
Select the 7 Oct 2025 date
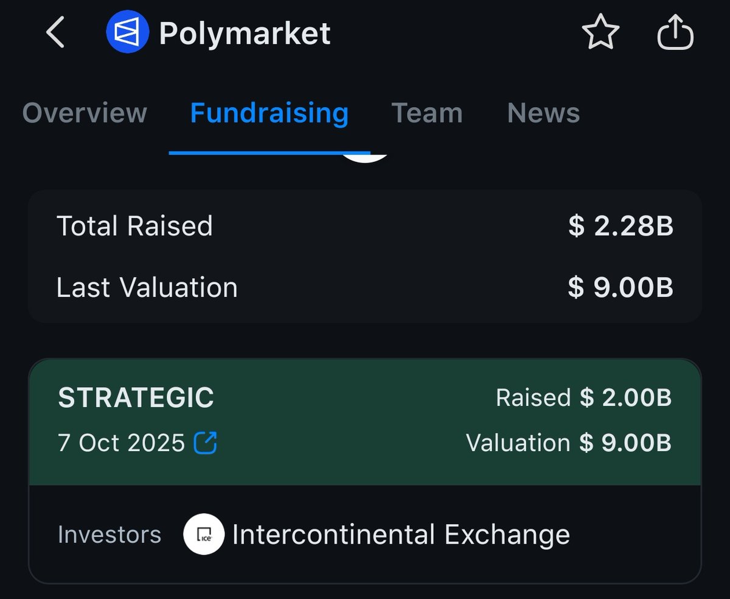click(121, 443)
